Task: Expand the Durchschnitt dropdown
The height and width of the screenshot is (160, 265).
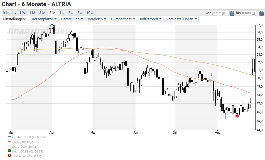Action: (x=123, y=19)
